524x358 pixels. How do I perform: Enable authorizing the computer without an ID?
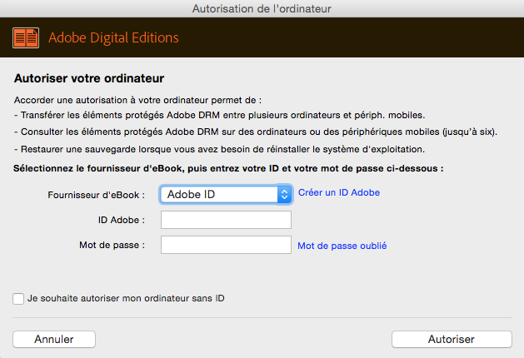tap(18, 299)
